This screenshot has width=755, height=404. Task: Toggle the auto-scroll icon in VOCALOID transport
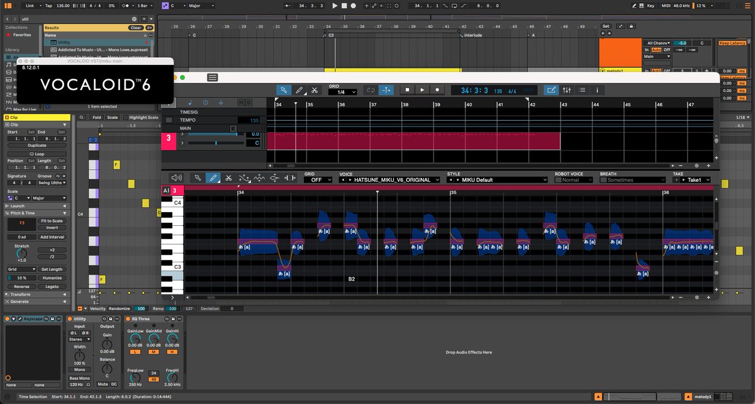click(x=385, y=90)
